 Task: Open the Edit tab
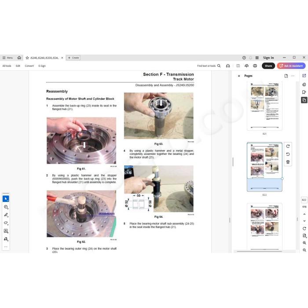[18, 66]
